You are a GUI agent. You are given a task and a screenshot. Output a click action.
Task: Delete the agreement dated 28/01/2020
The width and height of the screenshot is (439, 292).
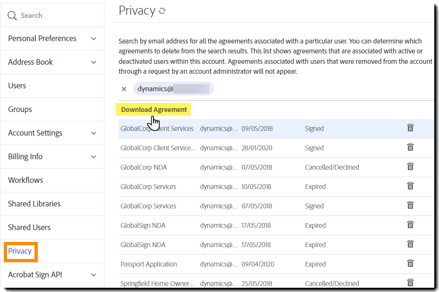pos(410,147)
